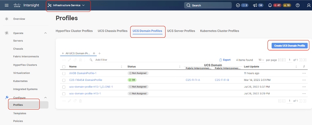Open the ucs-domain-profile-H13-1_CLONE-1 link

(x=91, y=87)
